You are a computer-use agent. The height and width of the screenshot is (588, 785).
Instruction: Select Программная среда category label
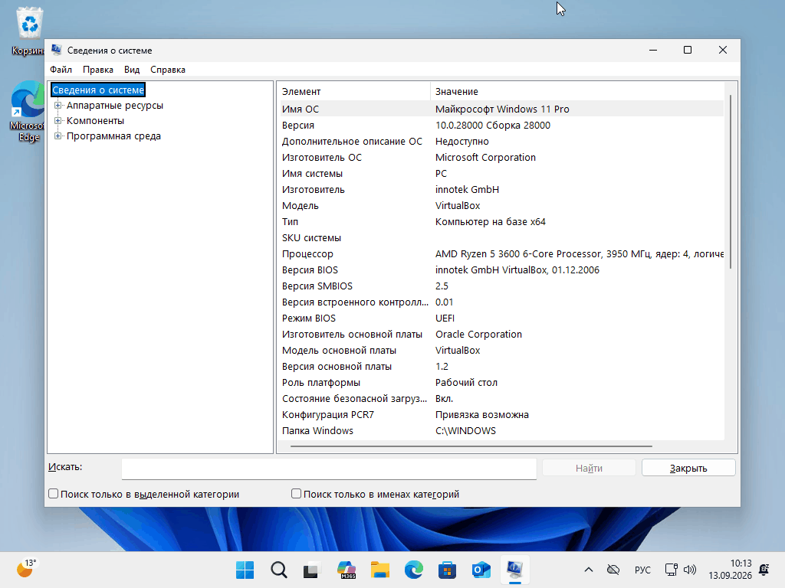(113, 136)
